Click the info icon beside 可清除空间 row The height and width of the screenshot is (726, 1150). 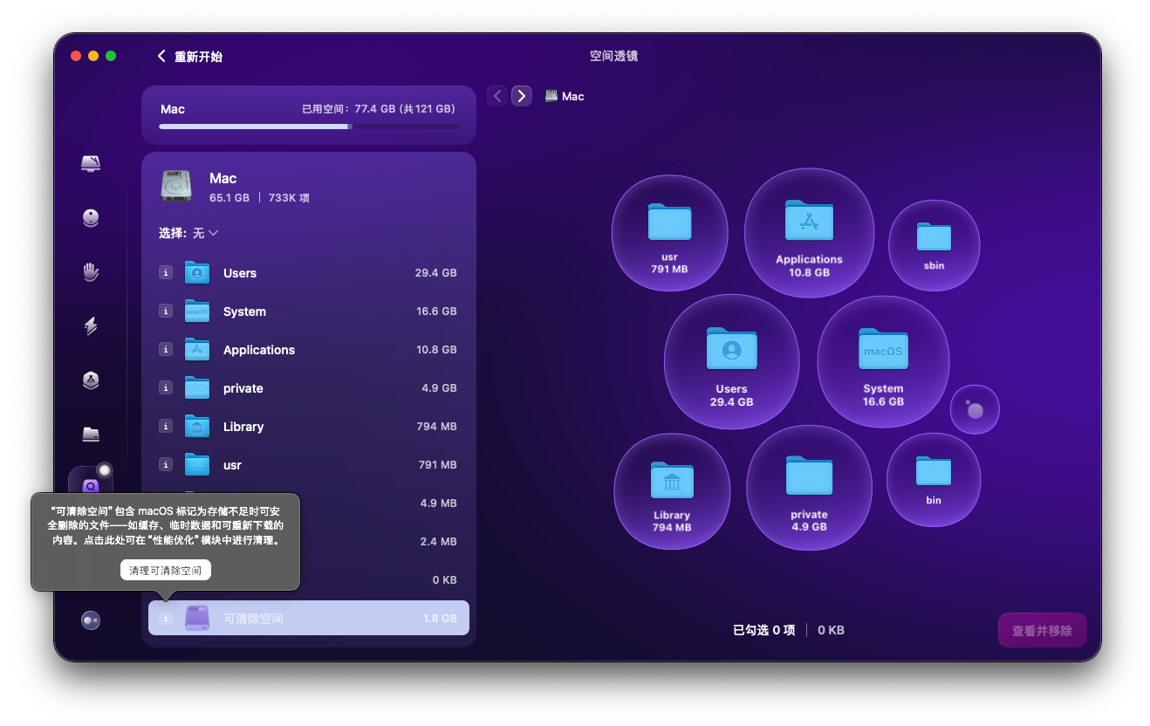pos(166,618)
